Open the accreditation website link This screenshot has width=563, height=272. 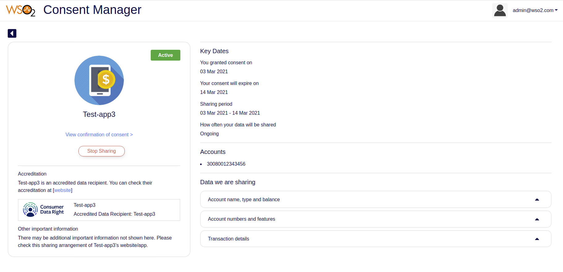point(63,190)
